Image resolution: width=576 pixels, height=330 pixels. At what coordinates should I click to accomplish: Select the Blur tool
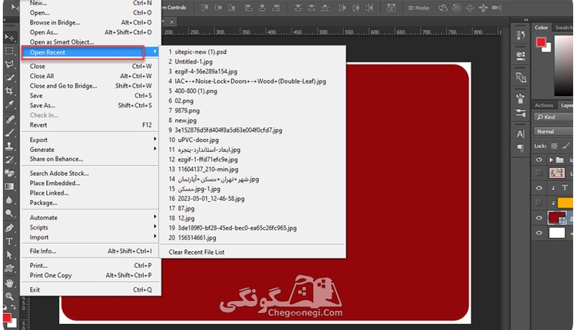pyautogui.click(x=9, y=200)
